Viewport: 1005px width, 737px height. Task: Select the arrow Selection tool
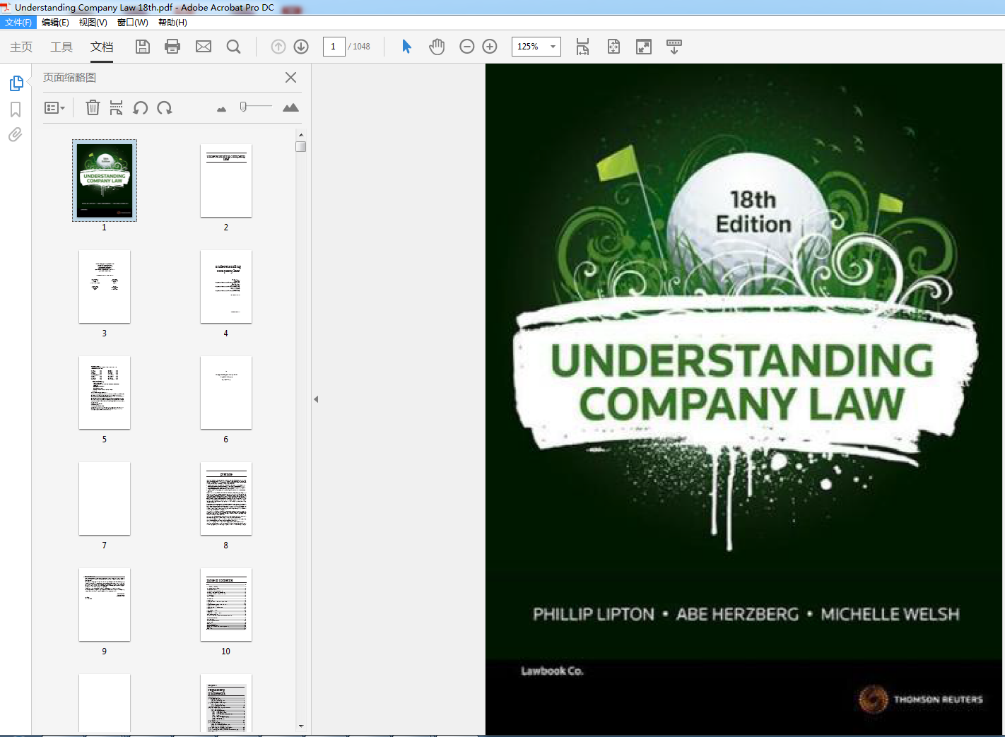tap(406, 47)
